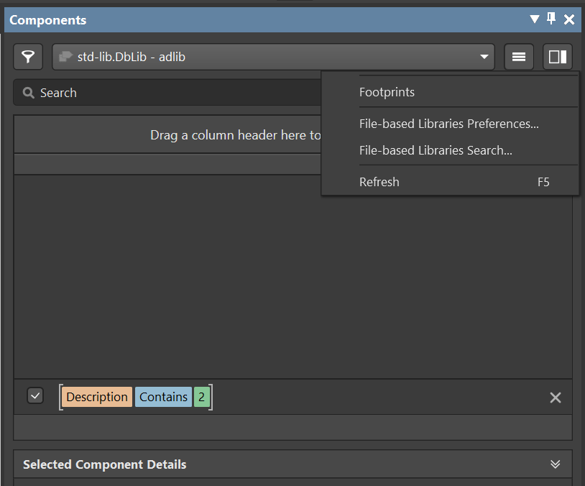Open the std-lib.DbLib library dropdown

click(273, 57)
